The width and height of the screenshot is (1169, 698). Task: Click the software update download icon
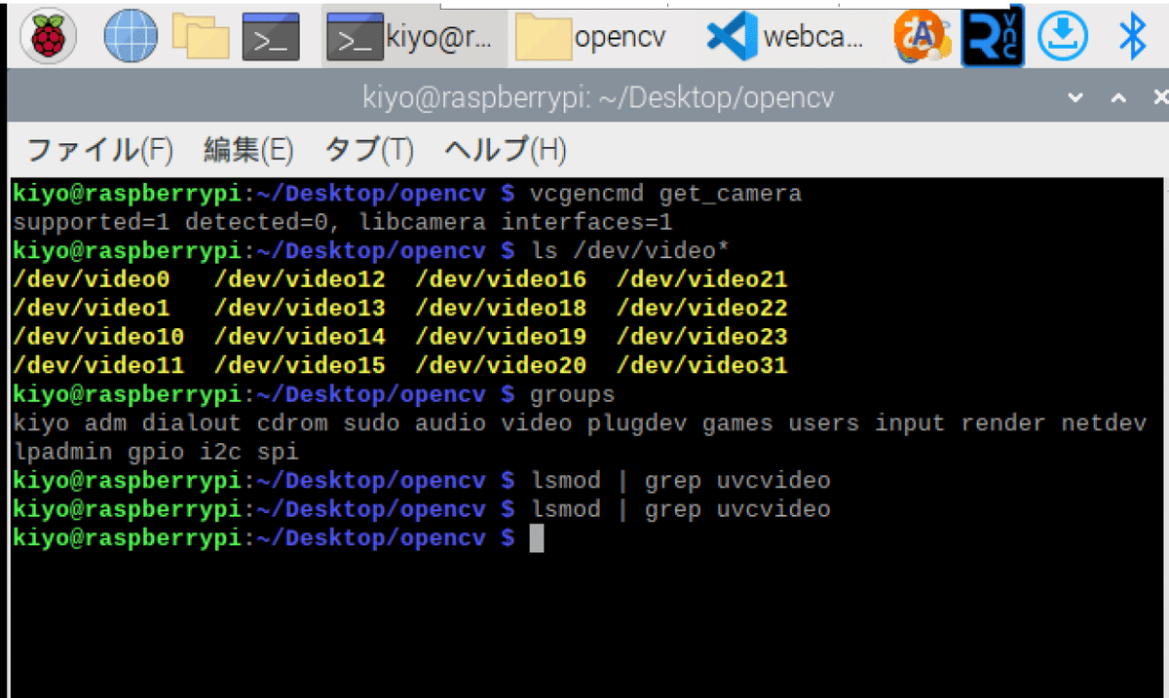(1062, 37)
